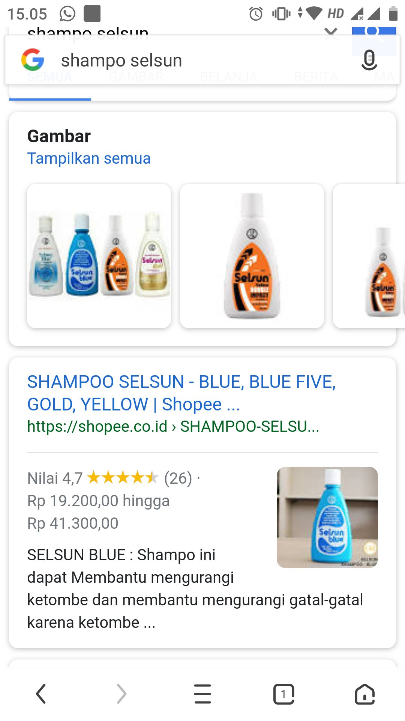Open the tab switcher showing 1 tab
The image size is (405, 721).
pyautogui.click(x=283, y=694)
